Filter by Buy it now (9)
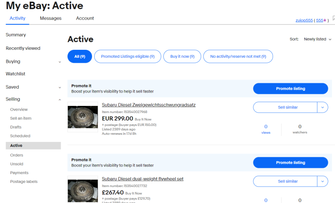This screenshot has width=335, height=203. coord(182,57)
